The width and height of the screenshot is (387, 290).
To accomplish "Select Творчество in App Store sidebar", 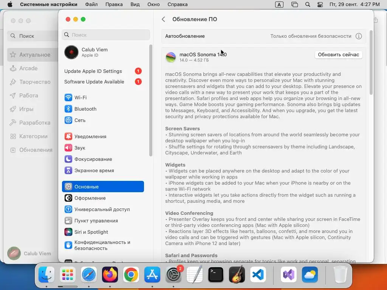I will pyautogui.click(x=33, y=82).
